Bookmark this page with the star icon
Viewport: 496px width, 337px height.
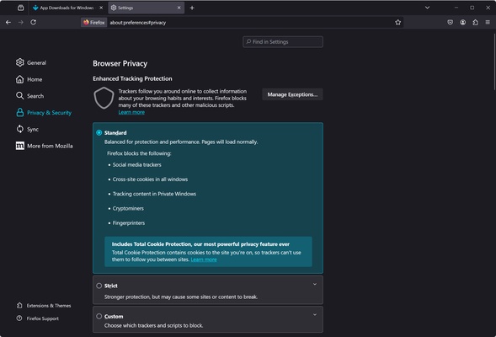(x=397, y=23)
